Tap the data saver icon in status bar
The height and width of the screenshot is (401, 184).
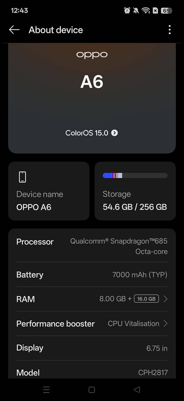(155, 10)
